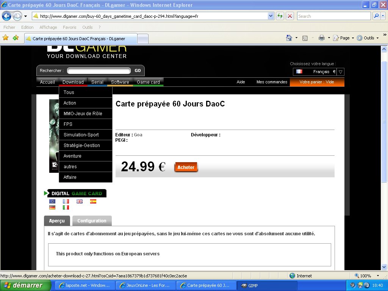388x291 pixels.
Task: Select Simulation-Sport category
Action: pos(86,135)
